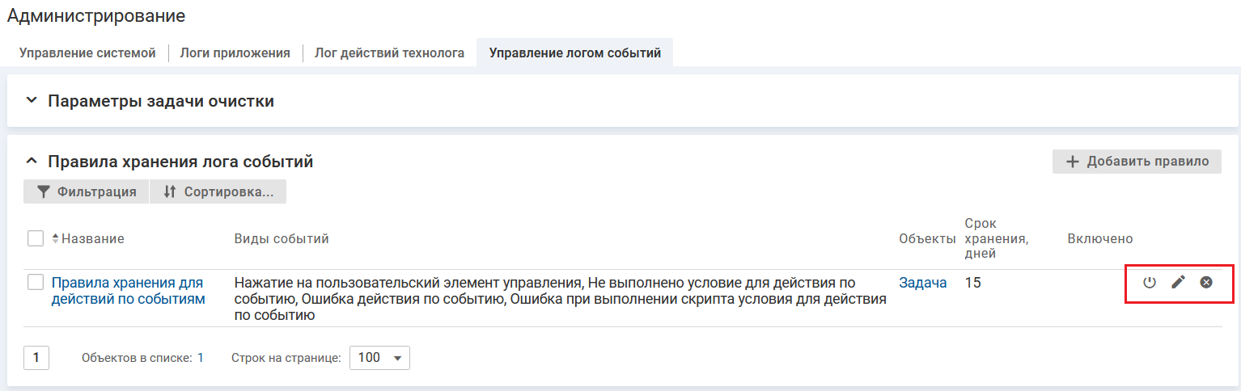
Task: Toggle the select-all checkbox in the table header
Action: (x=36, y=238)
